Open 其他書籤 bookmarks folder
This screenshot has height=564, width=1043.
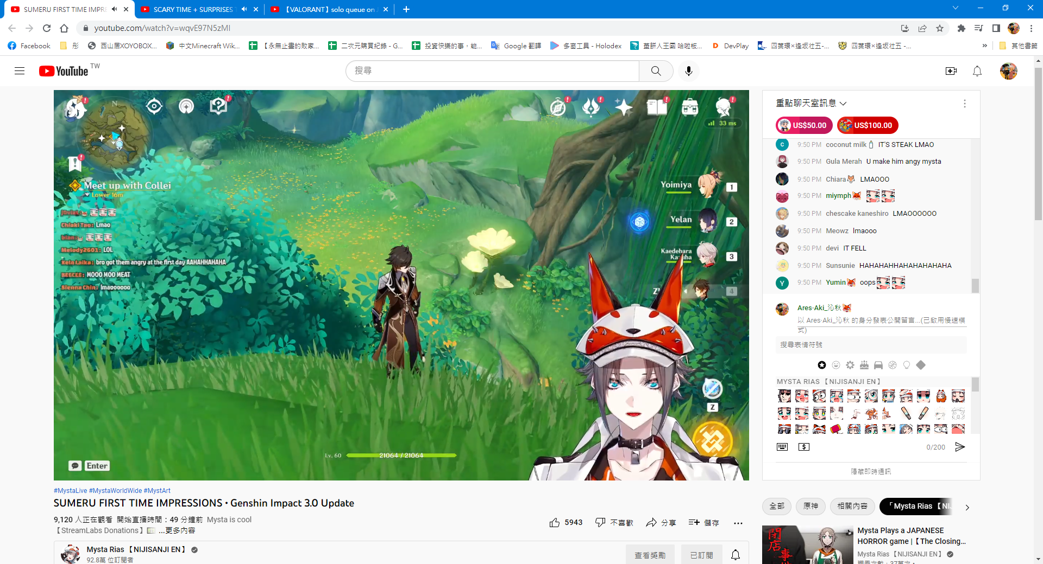click(1019, 46)
